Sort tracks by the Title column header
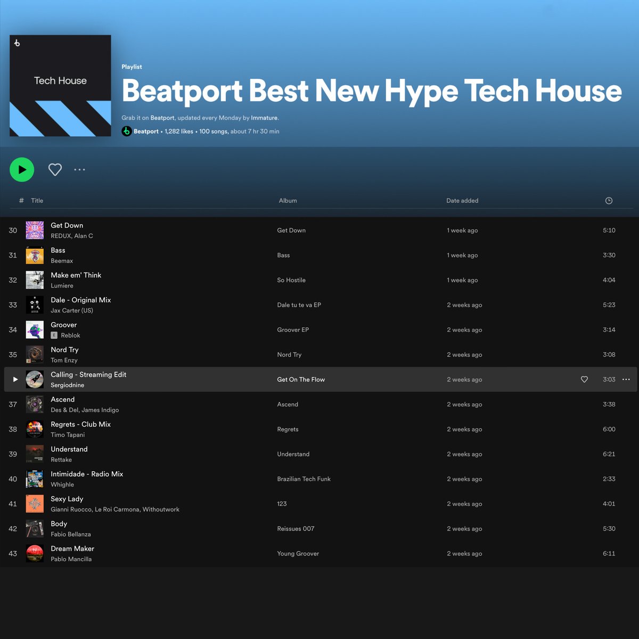The width and height of the screenshot is (639, 639). (37, 201)
